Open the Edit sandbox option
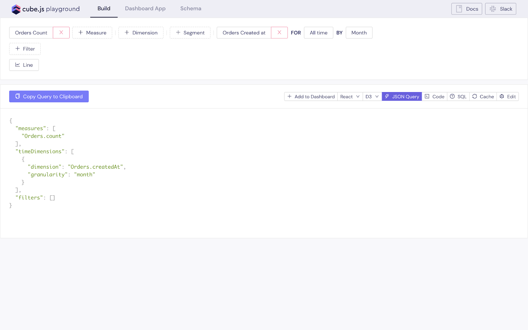 click(x=508, y=96)
